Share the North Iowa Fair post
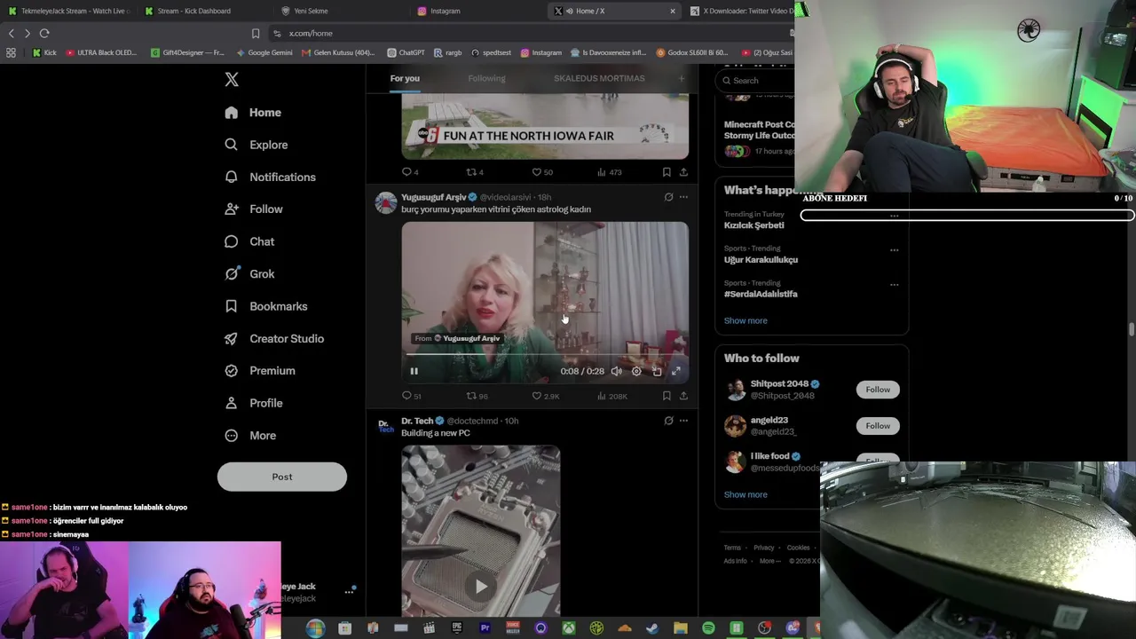Screen dimensions: 1136x639 coord(683,172)
